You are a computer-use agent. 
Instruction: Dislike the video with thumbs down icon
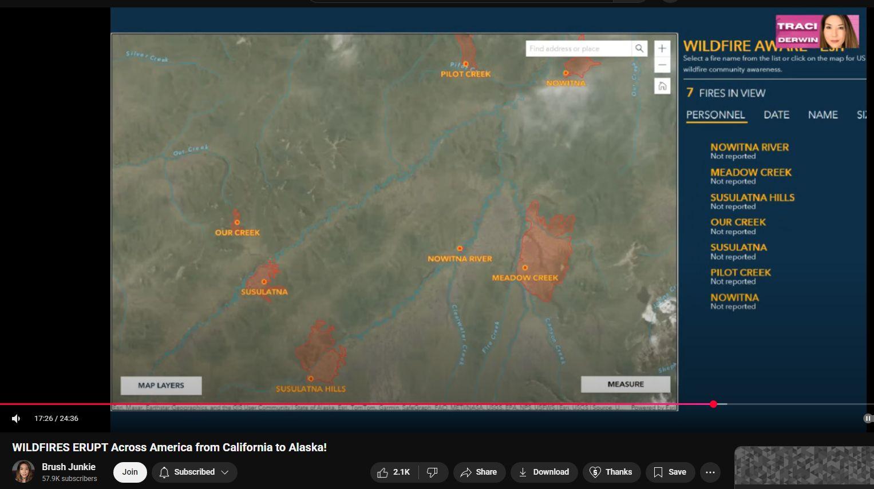[433, 472]
